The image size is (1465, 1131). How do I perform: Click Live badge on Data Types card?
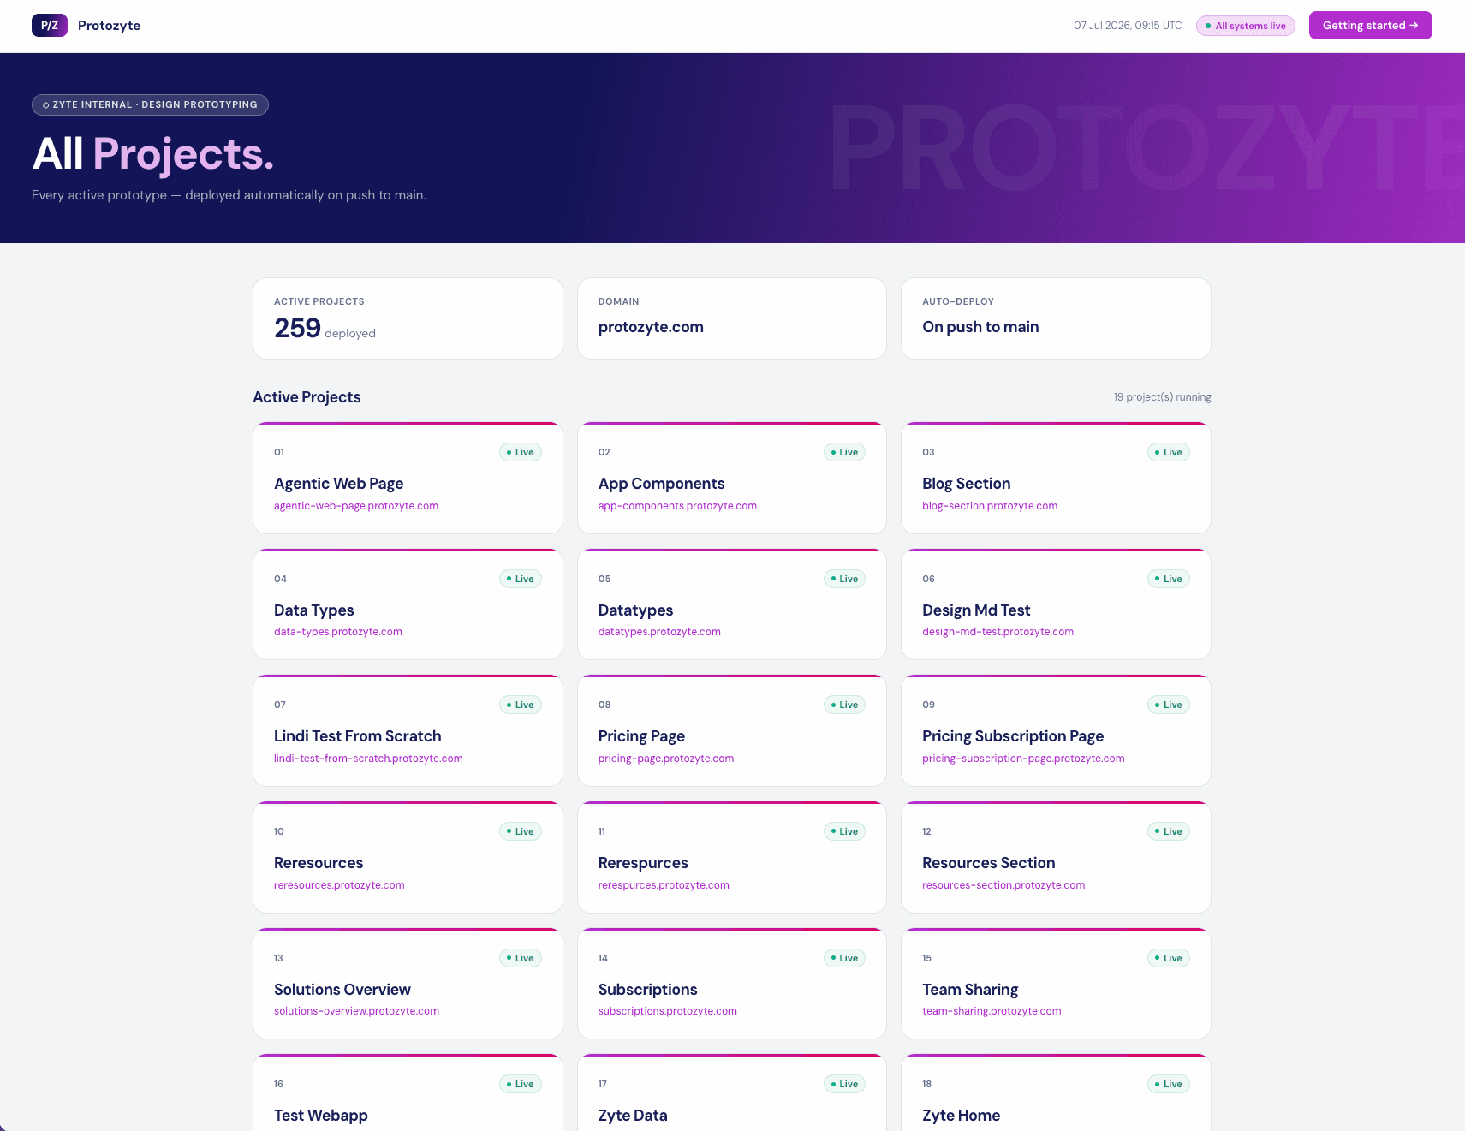tap(521, 579)
